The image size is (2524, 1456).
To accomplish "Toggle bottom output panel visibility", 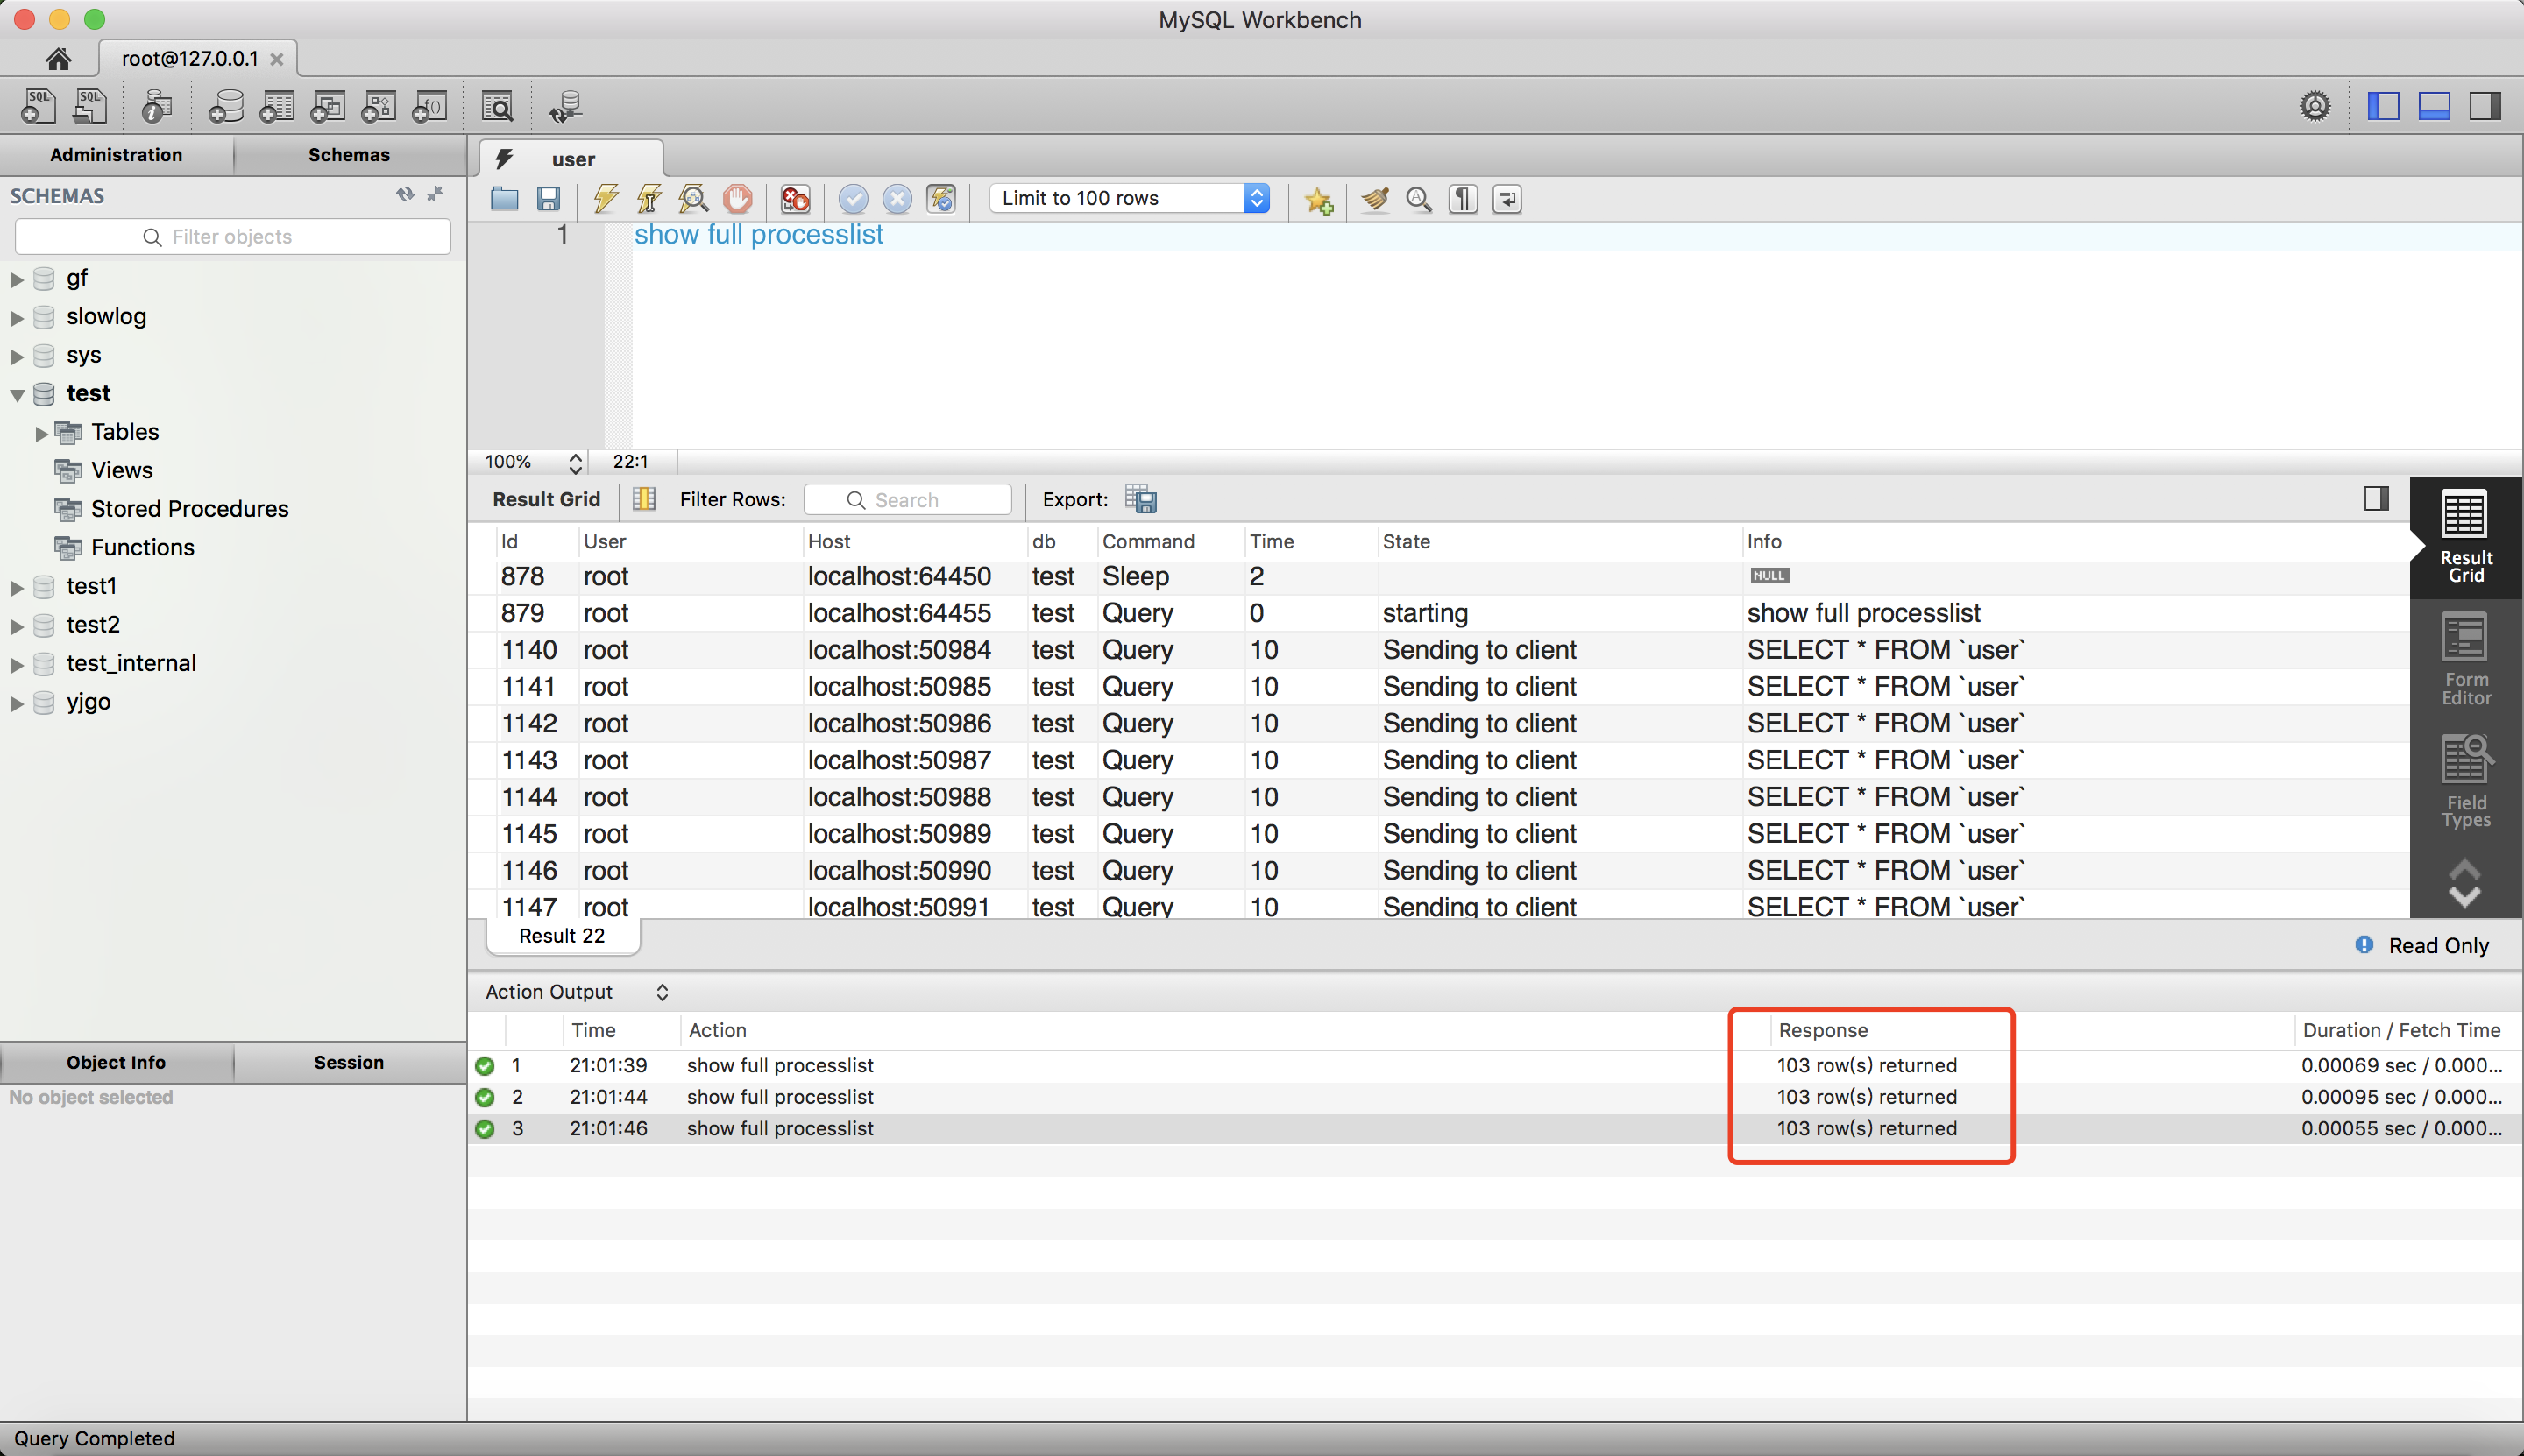I will pyautogui.click(x=2434, y=105).
